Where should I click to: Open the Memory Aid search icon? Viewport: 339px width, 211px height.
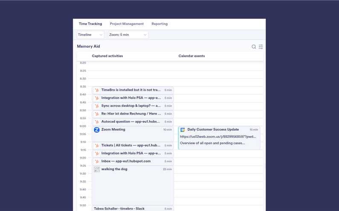point(254,47)
